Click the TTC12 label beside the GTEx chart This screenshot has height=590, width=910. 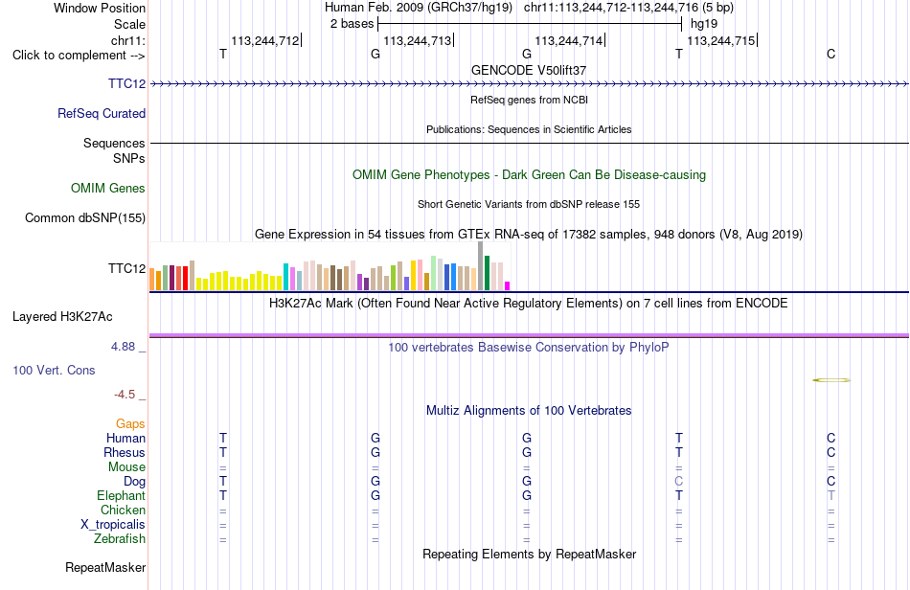tap(126, 268)
